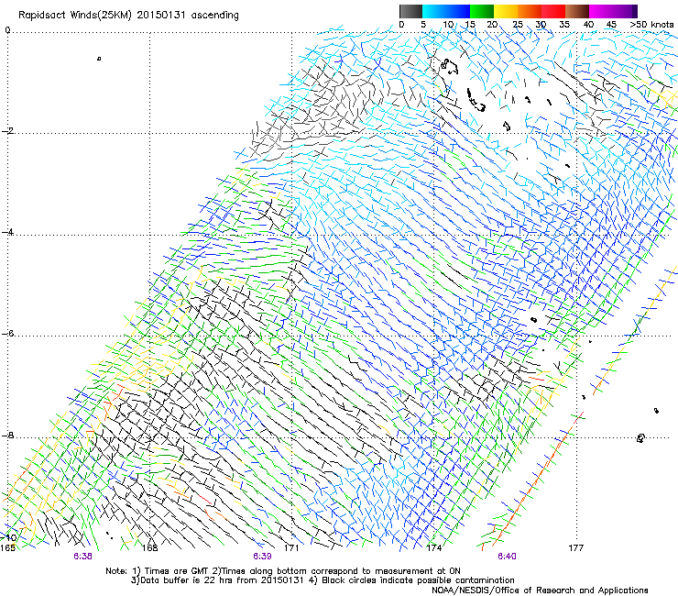The height and width of the screenshot is (596, 678).
Task: Click the gray 0–5 knots legend swatch
Action: click(410, 11)
